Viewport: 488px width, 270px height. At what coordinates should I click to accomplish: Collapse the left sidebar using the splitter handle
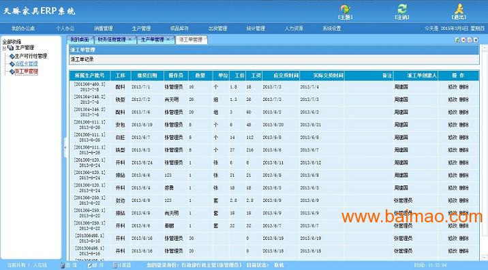click(65, 147)
